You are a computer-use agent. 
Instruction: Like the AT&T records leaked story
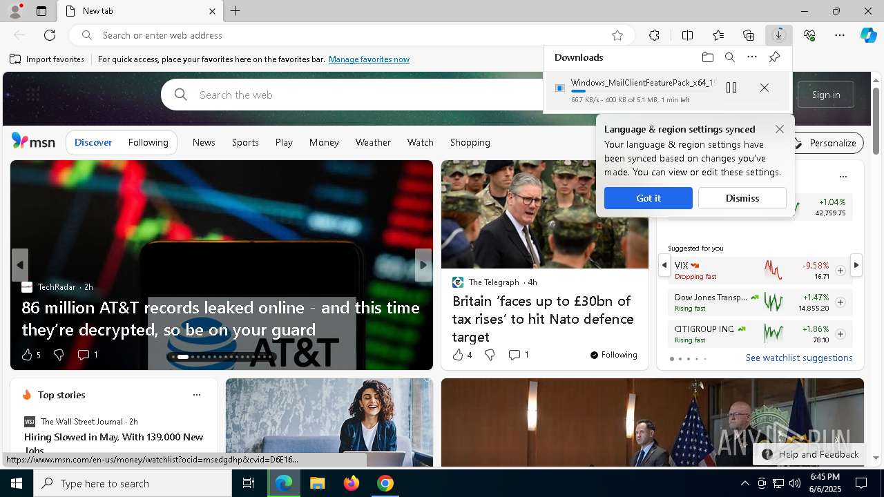coord(27,355)
